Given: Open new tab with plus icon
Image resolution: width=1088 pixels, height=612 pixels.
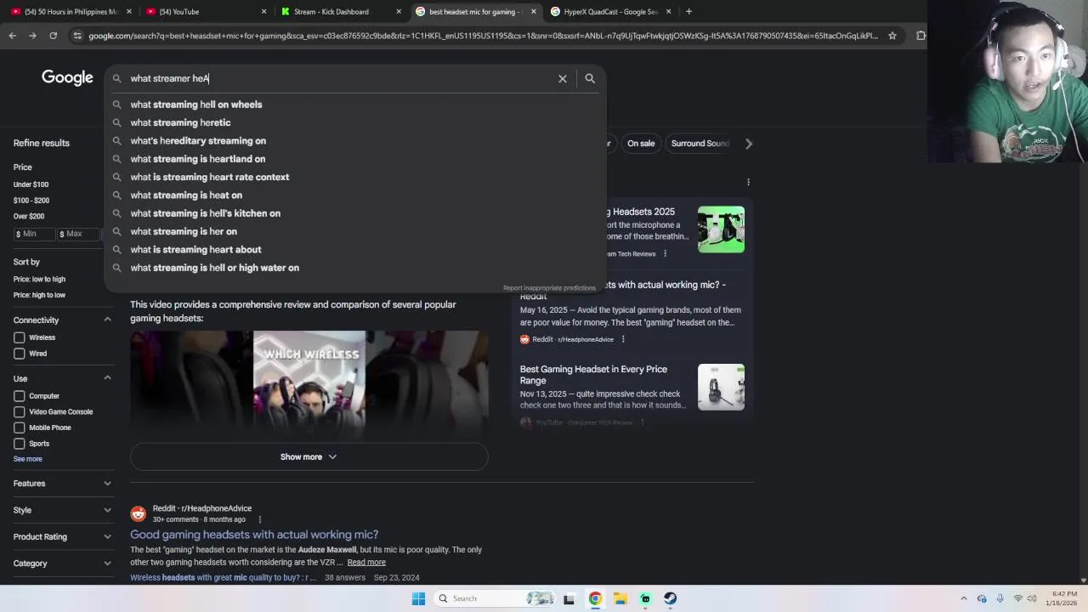Looking at the screenshot, I should pos(688,12).
